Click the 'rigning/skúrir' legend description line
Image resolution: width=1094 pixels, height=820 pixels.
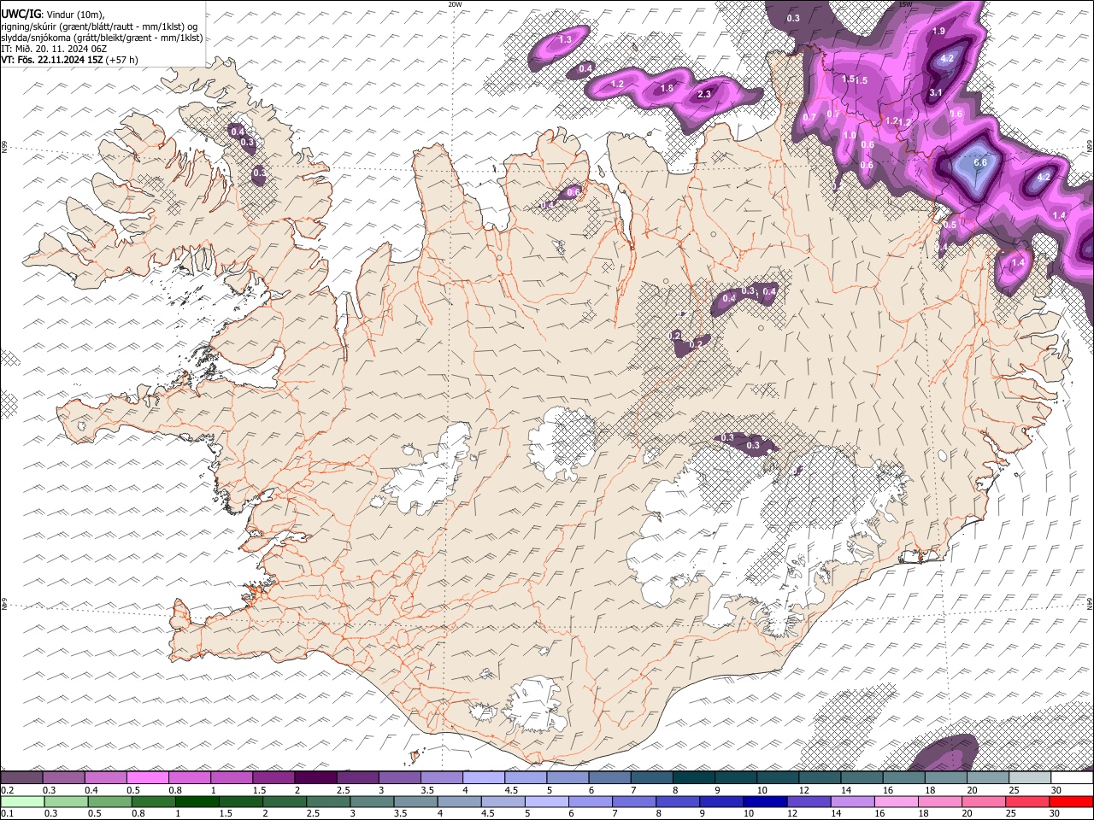(99, 26)
